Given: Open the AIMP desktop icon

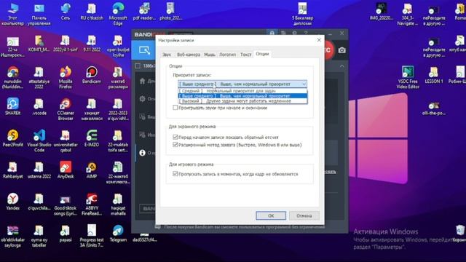Looking at the screenshot, I should click(92, 170).
